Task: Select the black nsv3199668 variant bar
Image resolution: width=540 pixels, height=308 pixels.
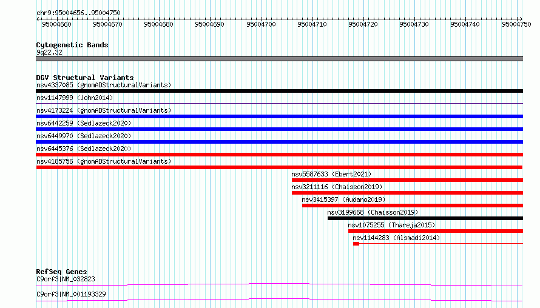Action: coord(425,218)
